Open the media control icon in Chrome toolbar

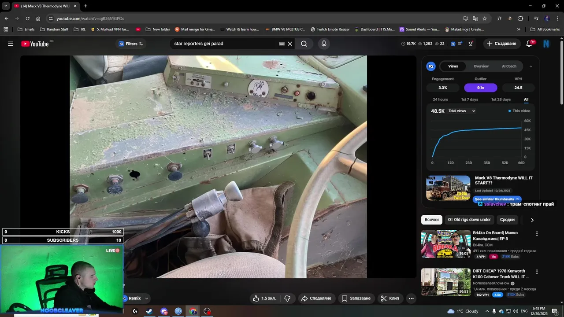click(536, 18)
